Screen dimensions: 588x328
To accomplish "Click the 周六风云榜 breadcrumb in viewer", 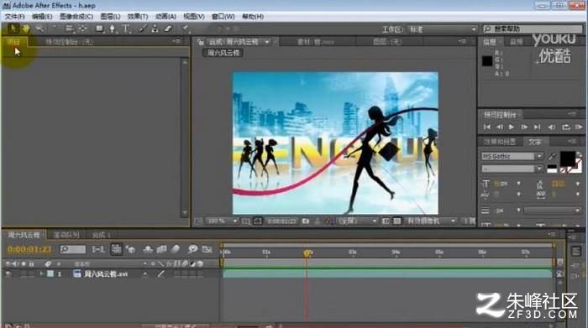I will click(x=223, y=53).
